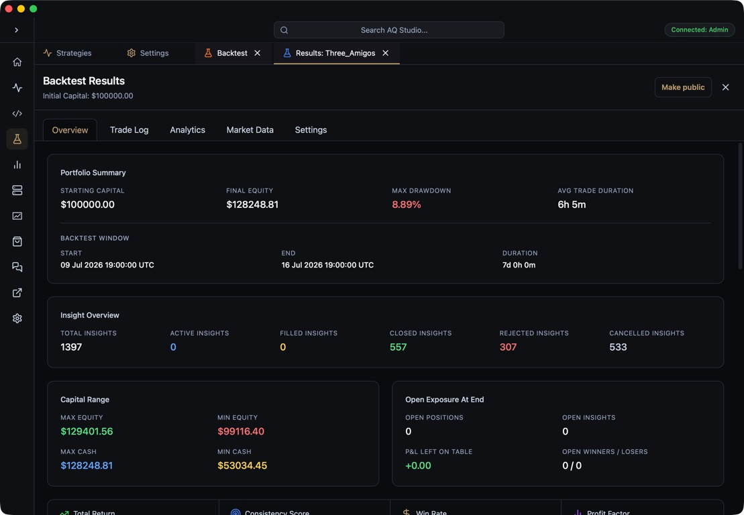Image resolution: width=744 pixels, height=515 pixels.
Task: Switch to the top Settings tab with the gear icon
Action: tap(148, 53)
